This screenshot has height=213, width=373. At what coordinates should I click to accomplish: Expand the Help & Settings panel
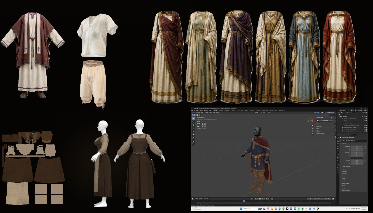coord(325,133)
